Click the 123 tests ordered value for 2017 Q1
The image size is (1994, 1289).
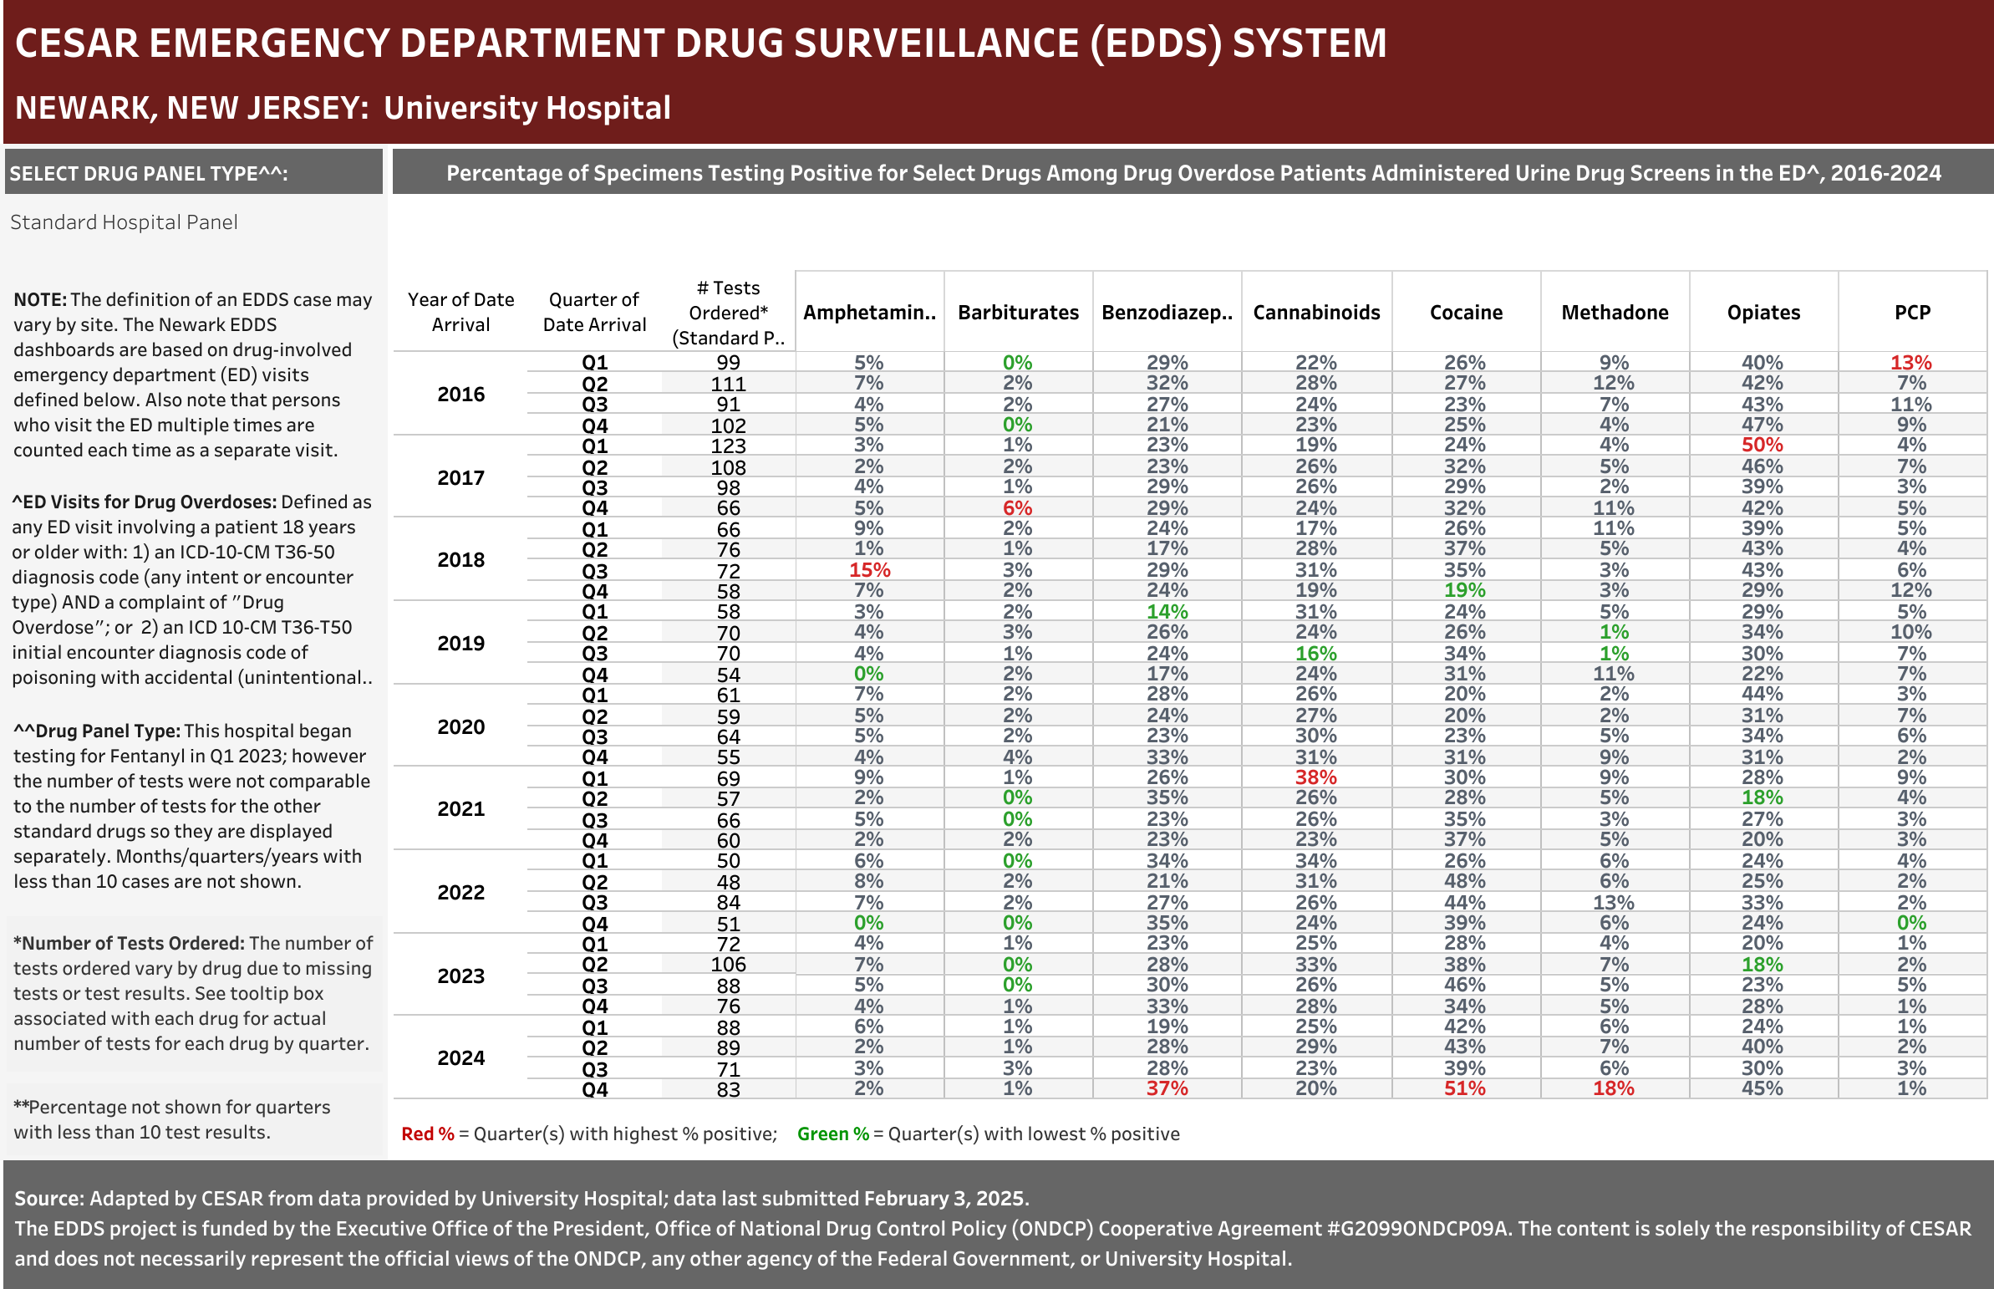[x=728, y=446]
